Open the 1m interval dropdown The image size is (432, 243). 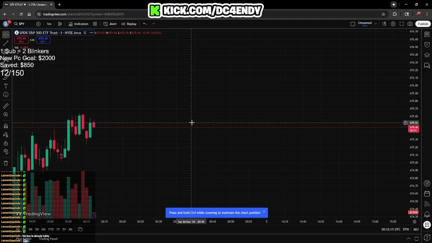[x=49, y=24]
